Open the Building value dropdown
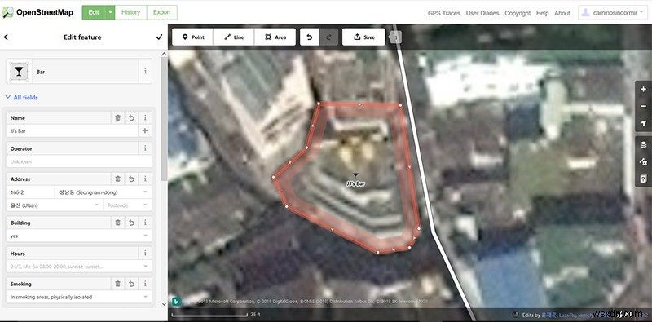The height and width of the screenshot is (322, 652). (79, 236)
